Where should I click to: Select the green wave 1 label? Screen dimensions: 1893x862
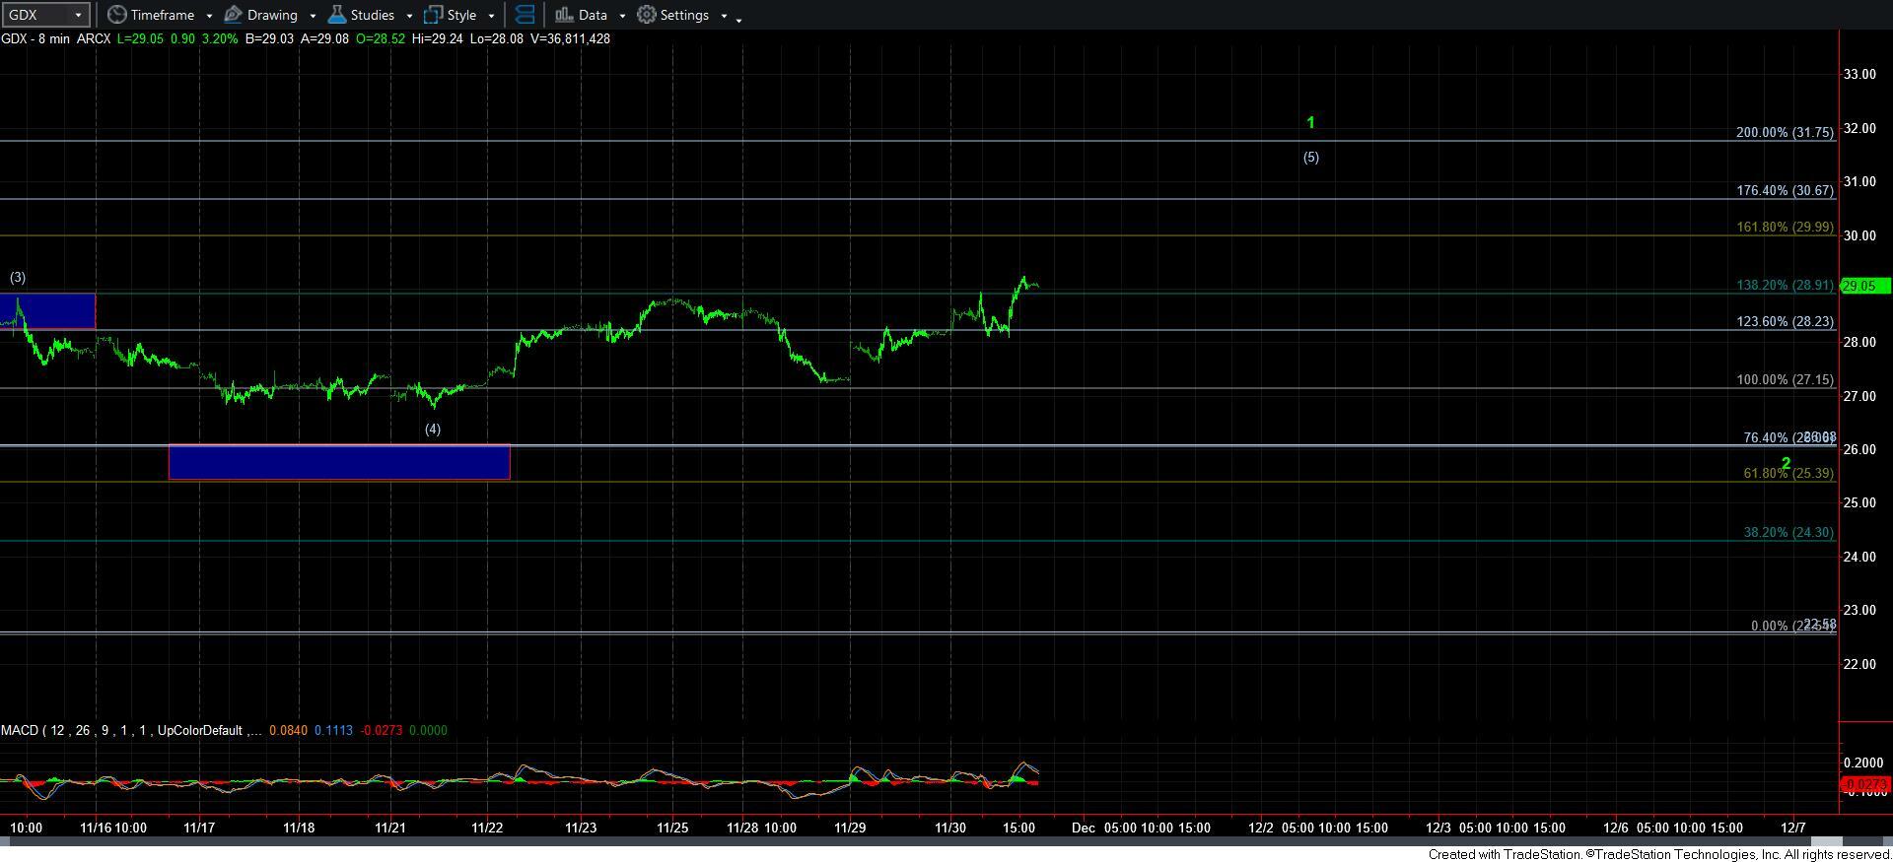[x=1310, y=123]
